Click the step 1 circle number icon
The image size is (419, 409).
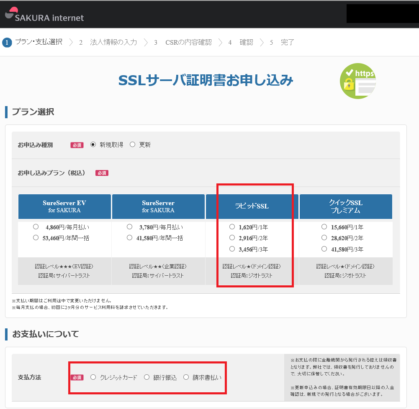(x=7, y=42)
